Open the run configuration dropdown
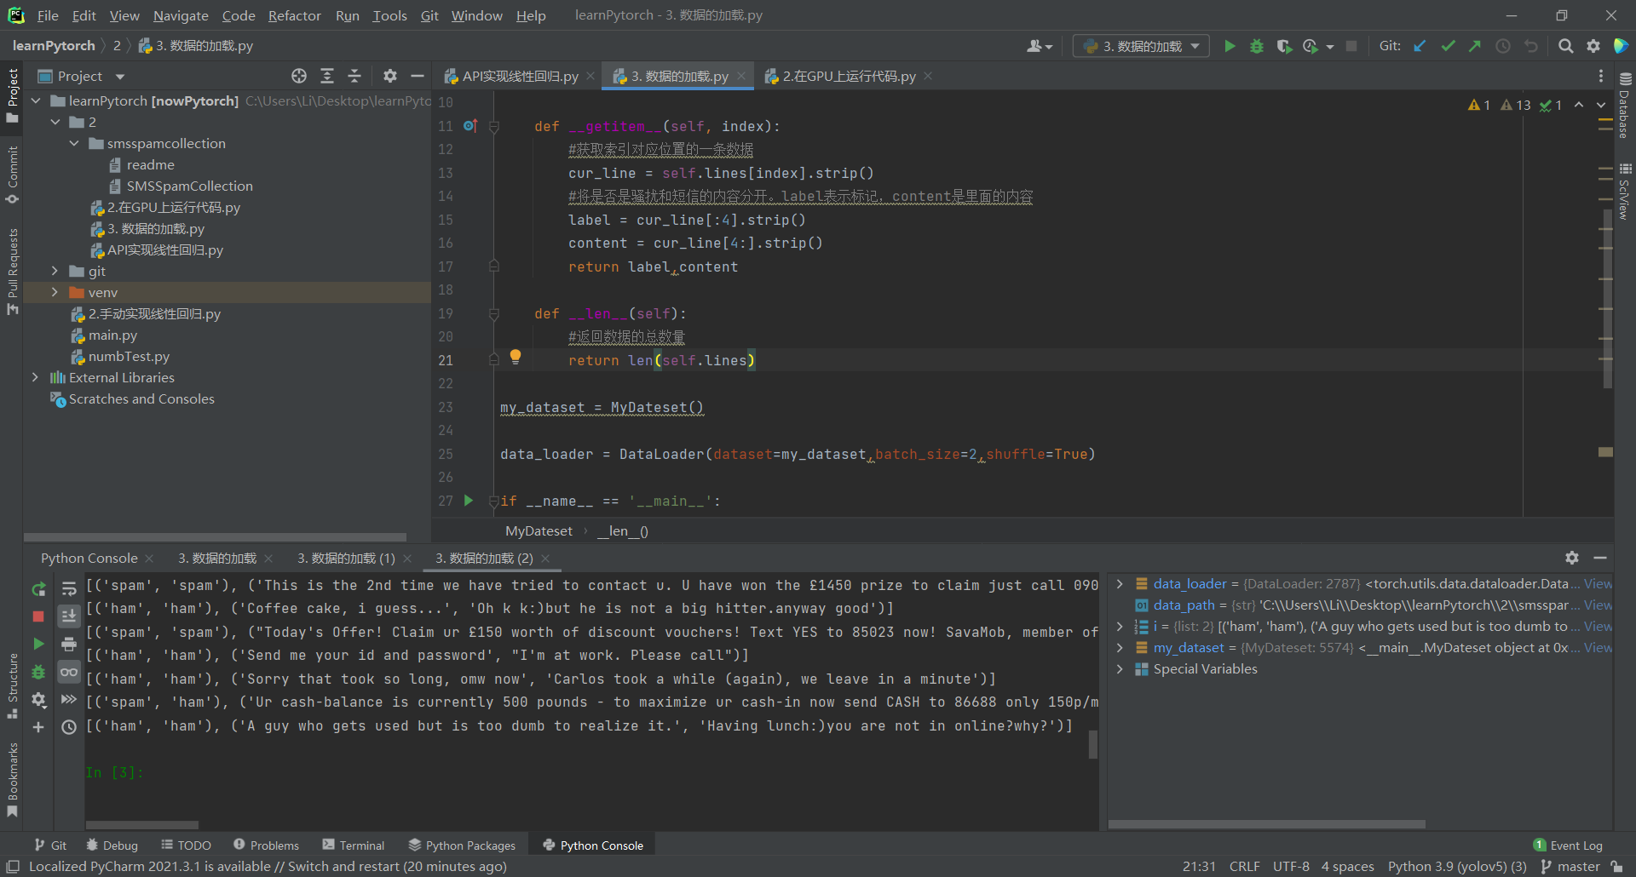The image size is (1636, 877). pos(1141,46)
